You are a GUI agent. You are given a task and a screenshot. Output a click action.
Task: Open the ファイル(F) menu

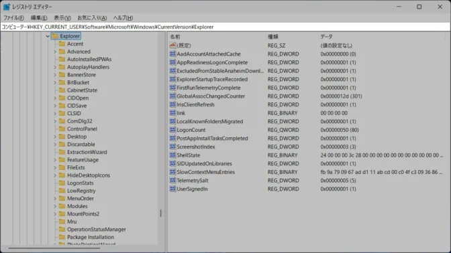[13, 18]
